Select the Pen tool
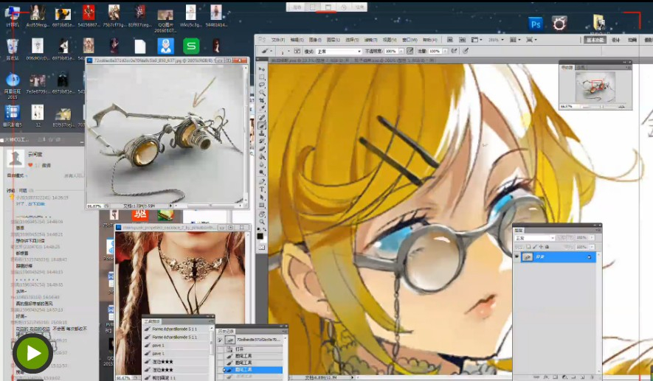The height and width of the screenshot is (381, 653). pos(262,181)
